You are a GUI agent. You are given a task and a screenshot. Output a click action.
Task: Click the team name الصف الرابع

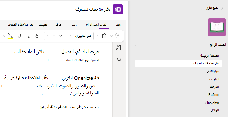click(x=218, y=45)
